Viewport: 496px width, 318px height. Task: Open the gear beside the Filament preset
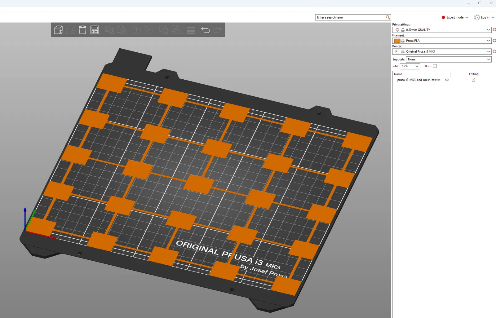(494, 41)
